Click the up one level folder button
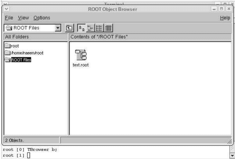235x159 pixels. point(69,28)
